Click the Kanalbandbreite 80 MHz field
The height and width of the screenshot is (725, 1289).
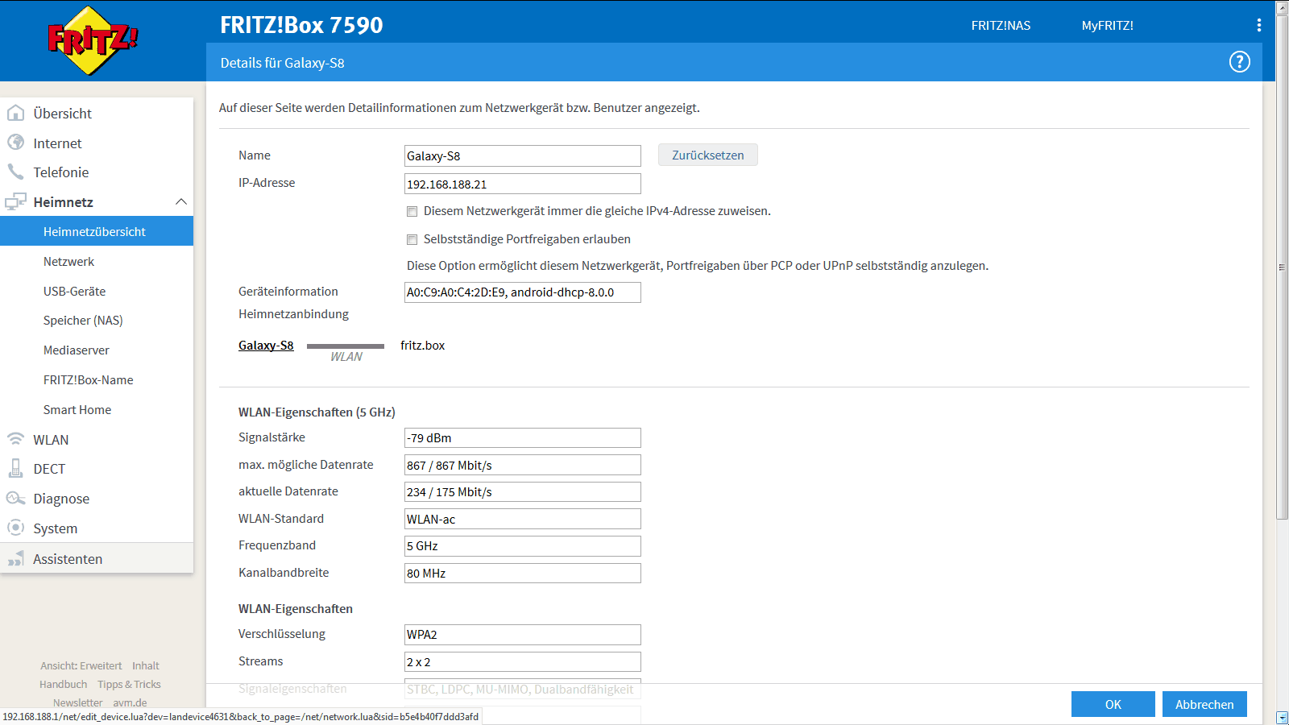[522, 573]
